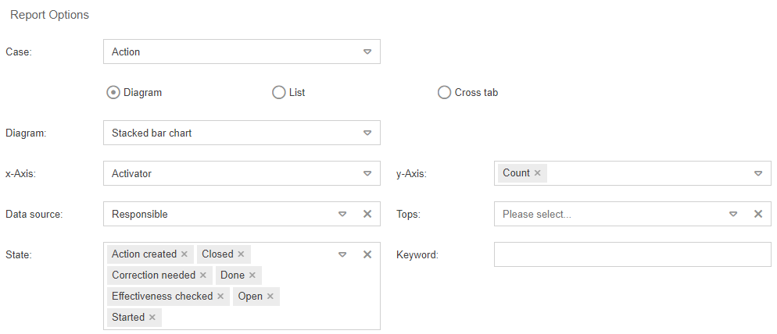Remove the 'Closed' state tag
Screen dimensions: 777x334
point(241,254)
